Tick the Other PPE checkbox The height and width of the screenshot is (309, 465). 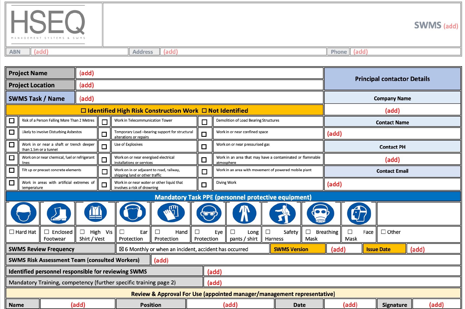[383, 232]
